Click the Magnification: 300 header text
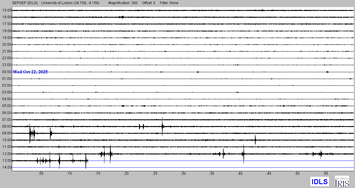355x188 pixels. pyautogui.click(x=123, y=3)
